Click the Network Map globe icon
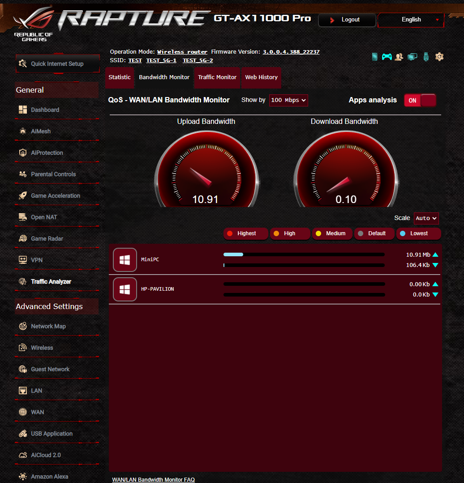 click(23, 326)
